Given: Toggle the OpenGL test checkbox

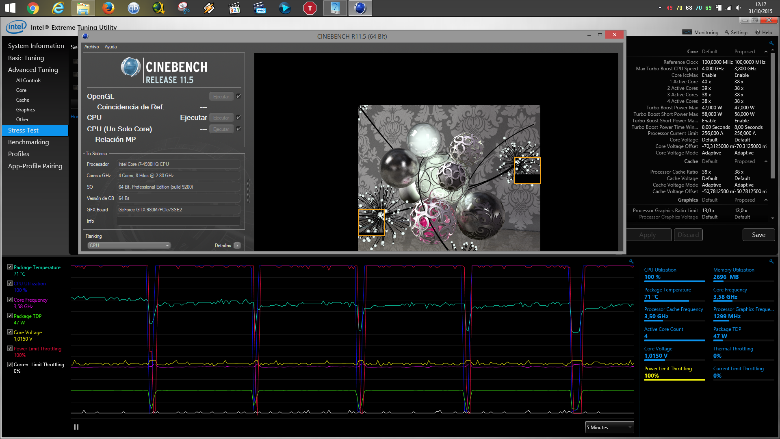Looking at the screenshot, I should pyautogui.click(x=239, y=96).
